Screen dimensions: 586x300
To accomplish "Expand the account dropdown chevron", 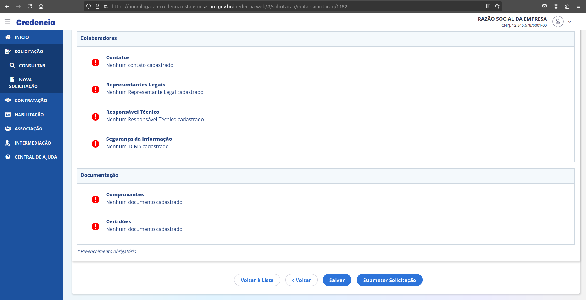I will pyautogui.click(x=569, y=22).
